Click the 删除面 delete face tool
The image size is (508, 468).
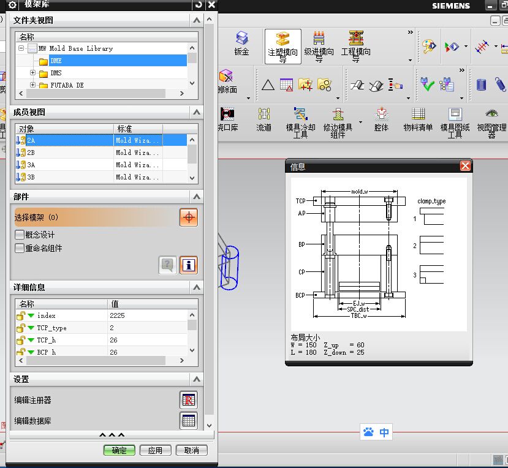coord(227,81)
